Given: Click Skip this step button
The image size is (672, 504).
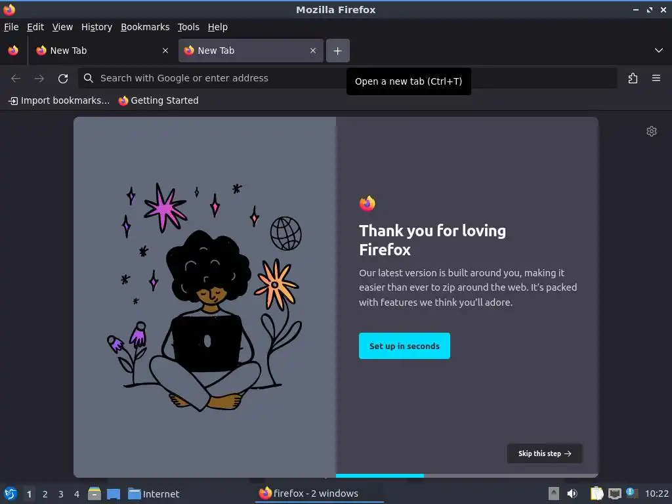Looking at the screenshot, I should (544, 453).
